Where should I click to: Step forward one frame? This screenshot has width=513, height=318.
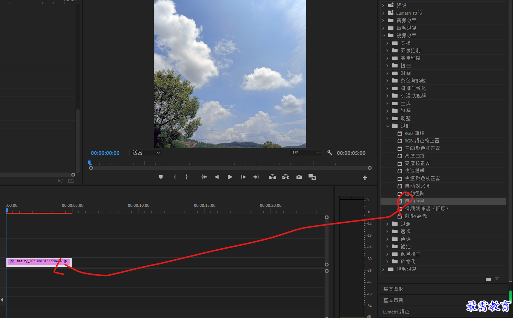[243, 177]
